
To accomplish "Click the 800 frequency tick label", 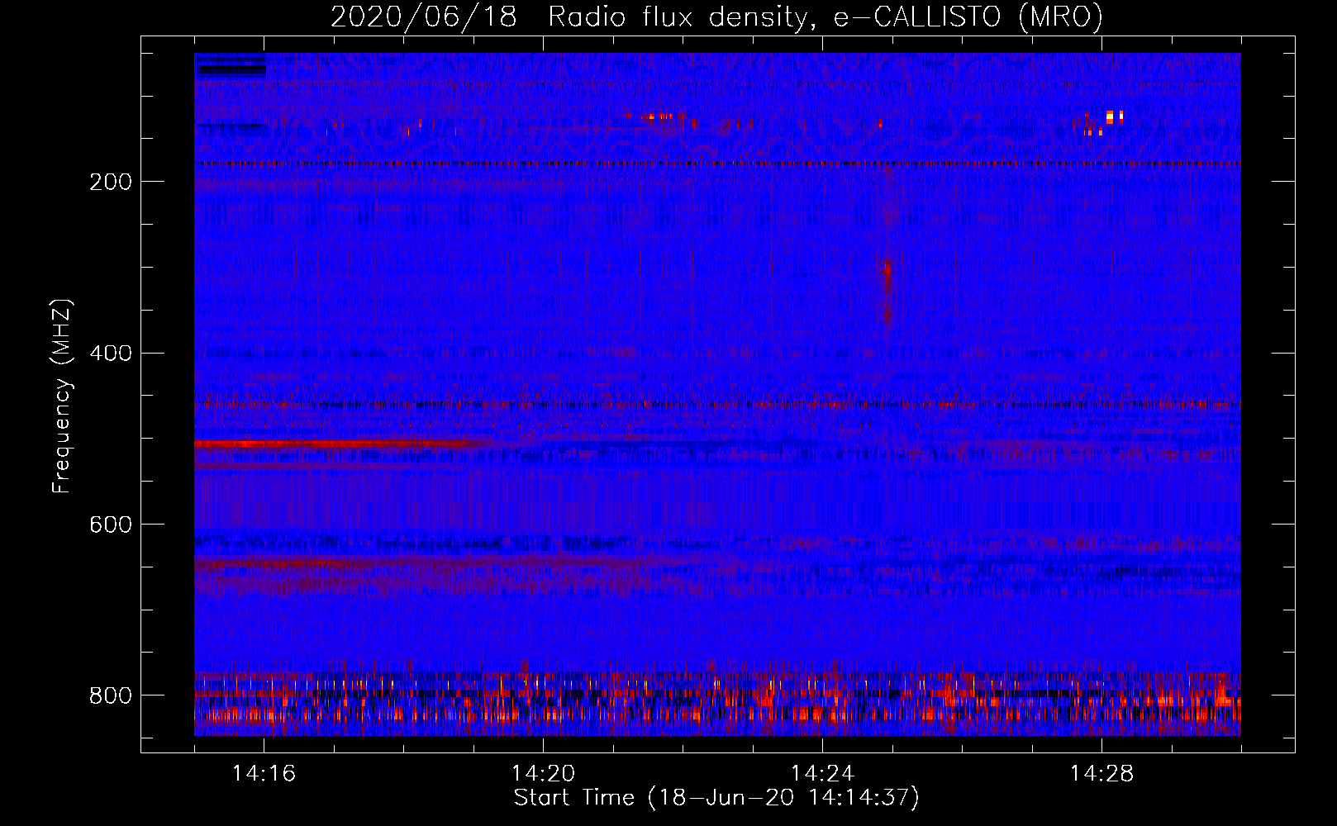I will click(x=110, y=695).
